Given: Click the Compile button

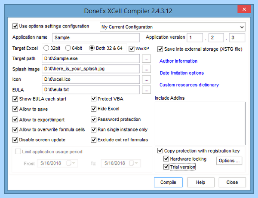Looking at the screenshot, I should click(x=168, y=183).
